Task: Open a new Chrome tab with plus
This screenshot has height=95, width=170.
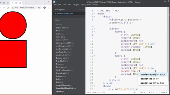Action: (x=25, y=3)
